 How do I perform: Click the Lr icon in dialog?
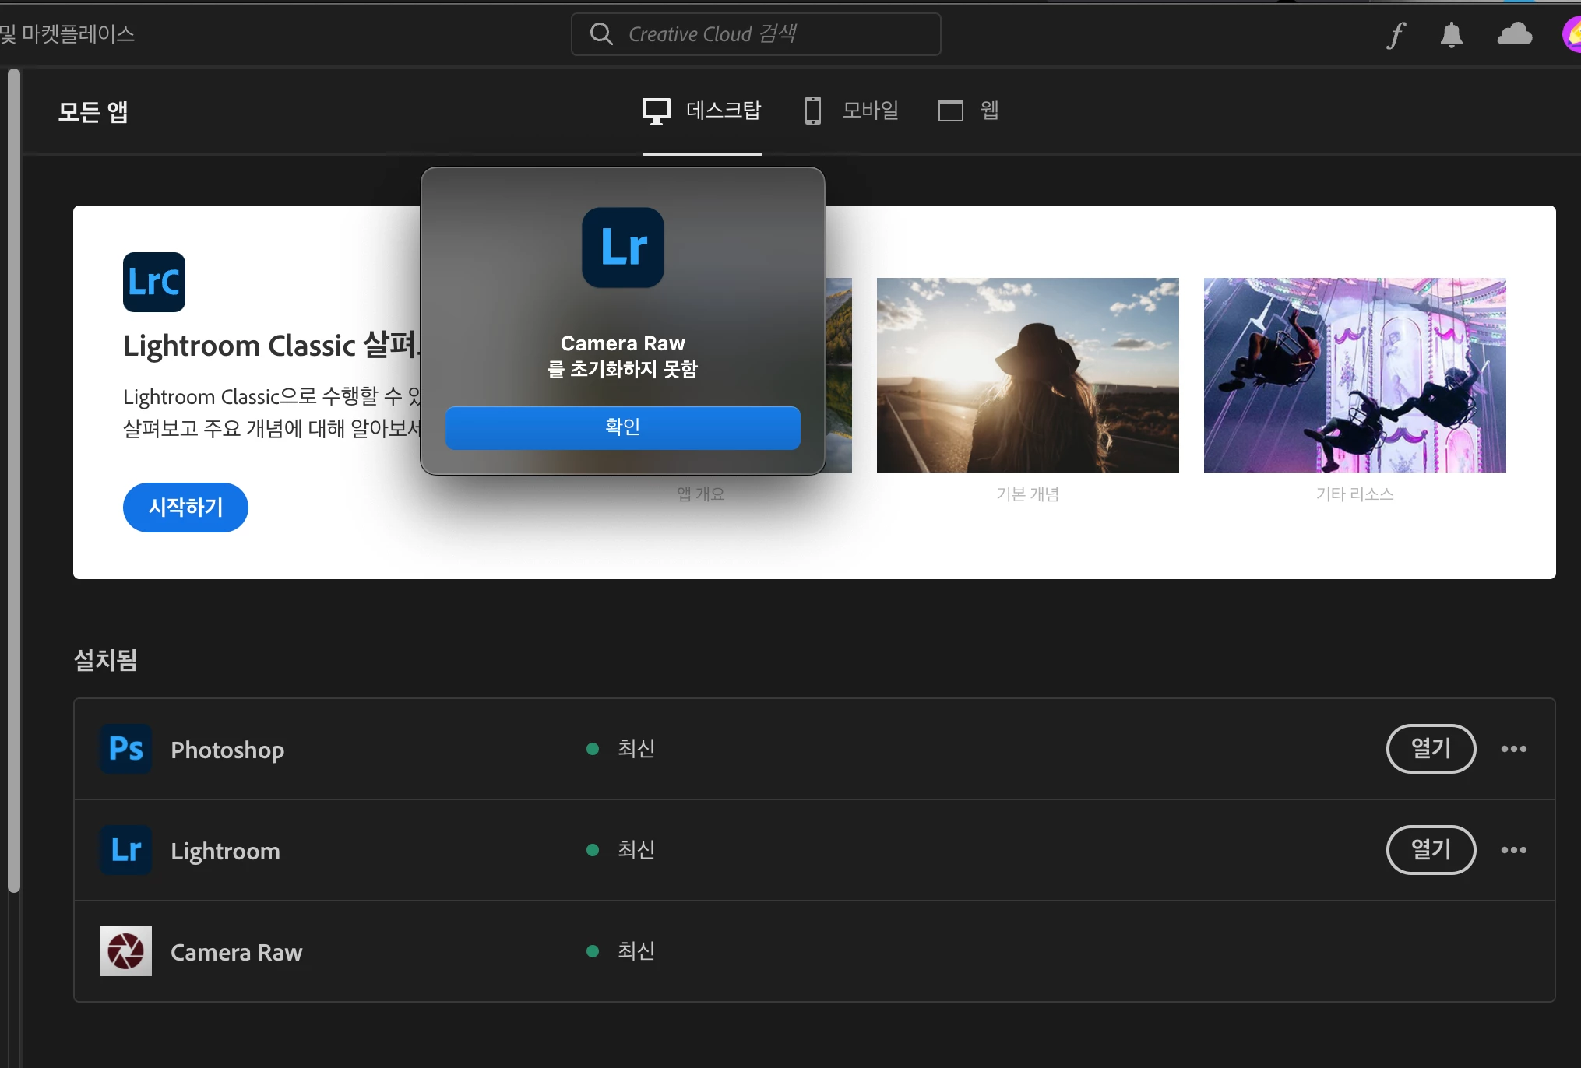click(623, 248)
